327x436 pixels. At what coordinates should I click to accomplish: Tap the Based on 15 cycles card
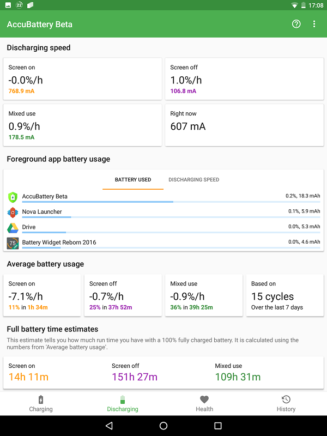tap(284, 295)
